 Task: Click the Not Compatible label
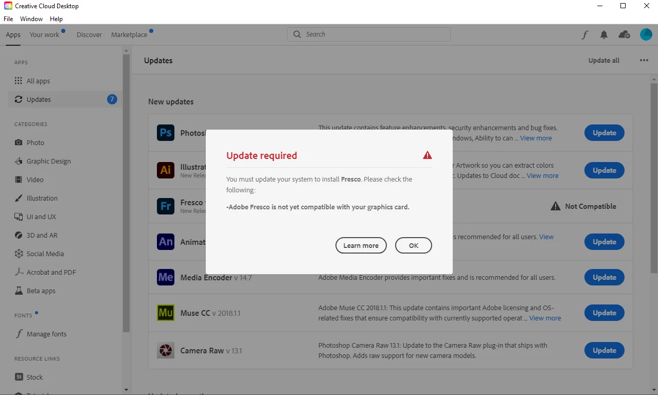591,206
